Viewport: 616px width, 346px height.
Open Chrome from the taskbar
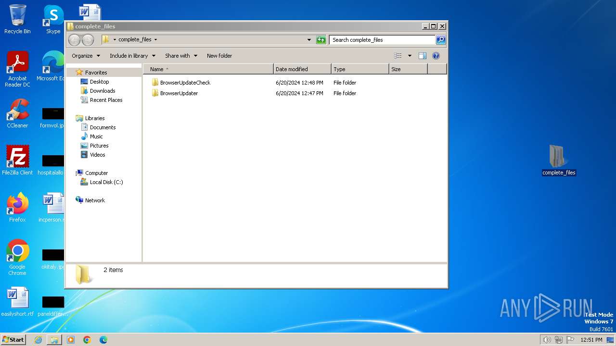[x=87, y=340]
